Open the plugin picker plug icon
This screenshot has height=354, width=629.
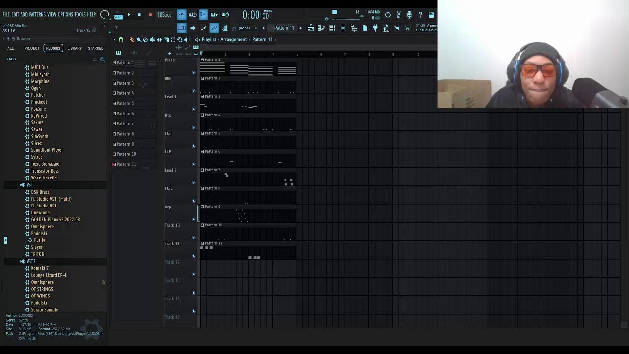[375, 28]
